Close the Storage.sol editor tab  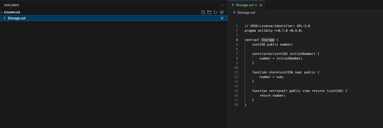(x=261, y=5)
